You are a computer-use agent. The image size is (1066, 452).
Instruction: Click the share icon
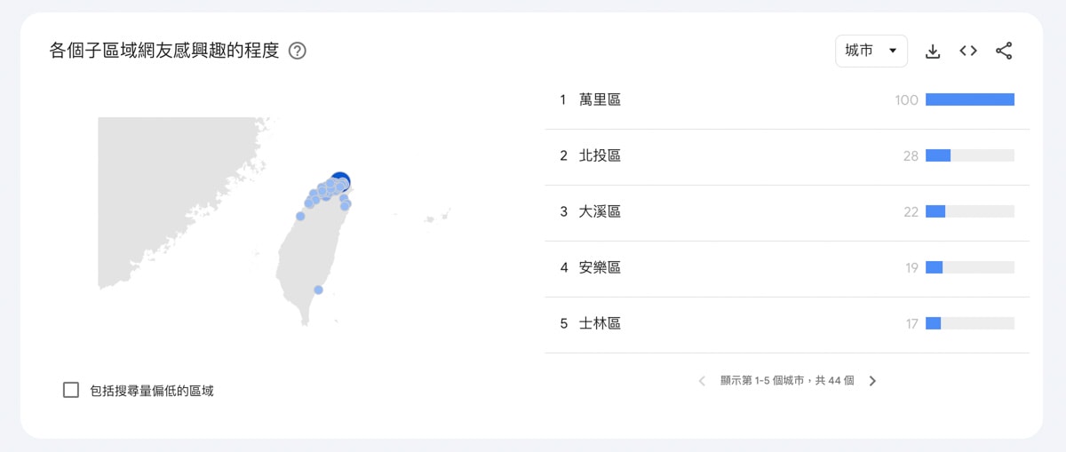(x=1004, y=51)
